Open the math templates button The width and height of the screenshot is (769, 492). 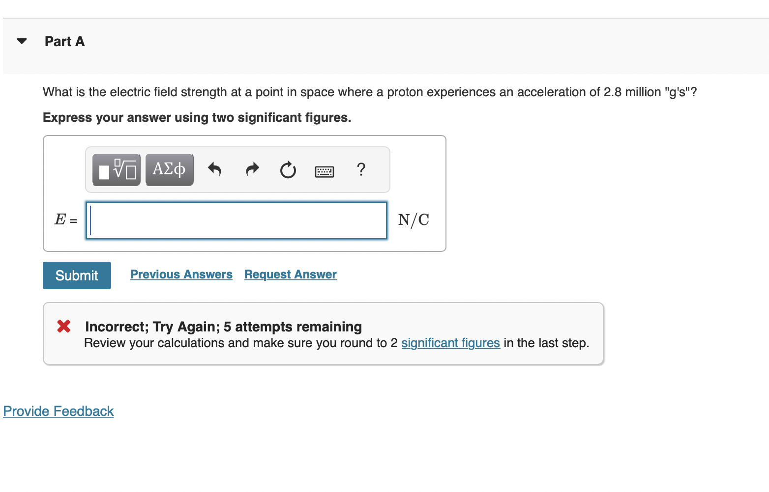(x=117, y=170)
